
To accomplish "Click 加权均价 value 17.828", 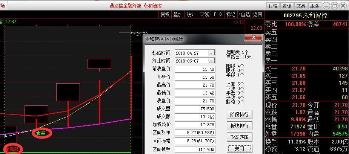I will point(195,125).
